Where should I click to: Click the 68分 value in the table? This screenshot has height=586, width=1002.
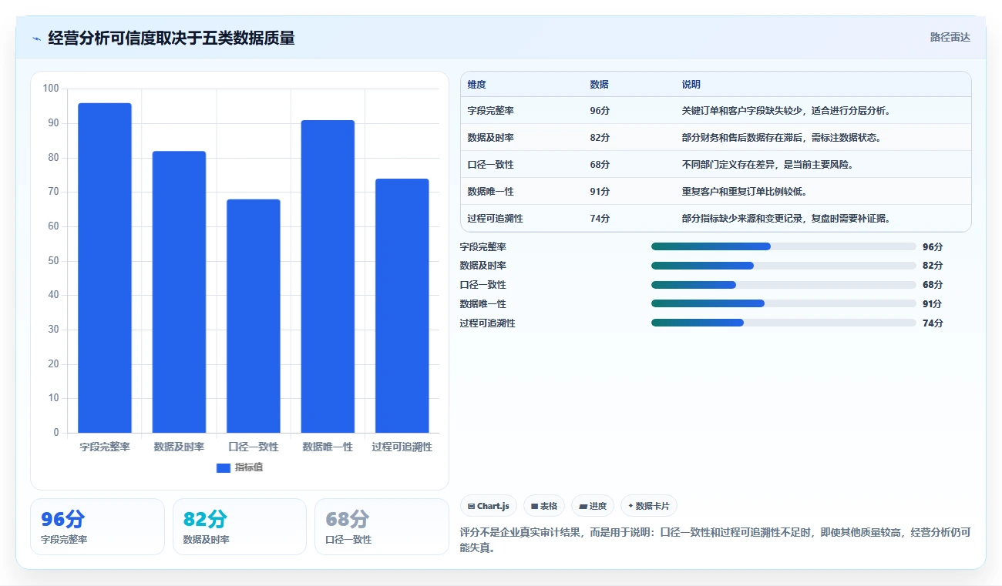coord(600,165)
